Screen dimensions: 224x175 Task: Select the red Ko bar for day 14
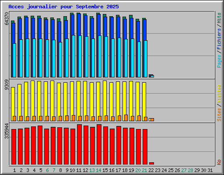point(99,144)
